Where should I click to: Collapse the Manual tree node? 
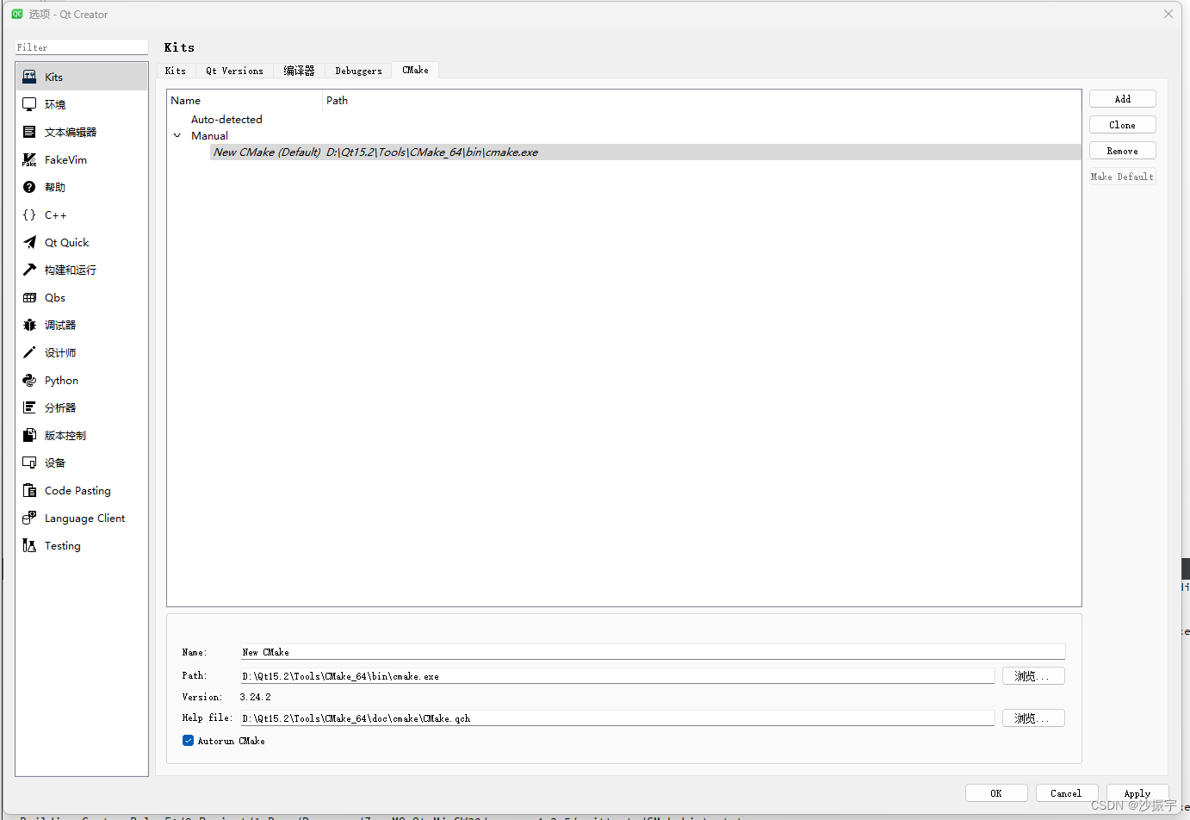177,136
